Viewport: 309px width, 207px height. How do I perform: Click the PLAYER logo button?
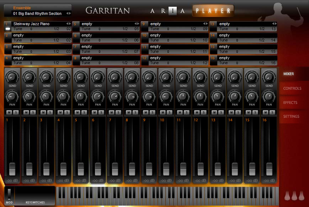pyautogui.click(x=213, y=11)
